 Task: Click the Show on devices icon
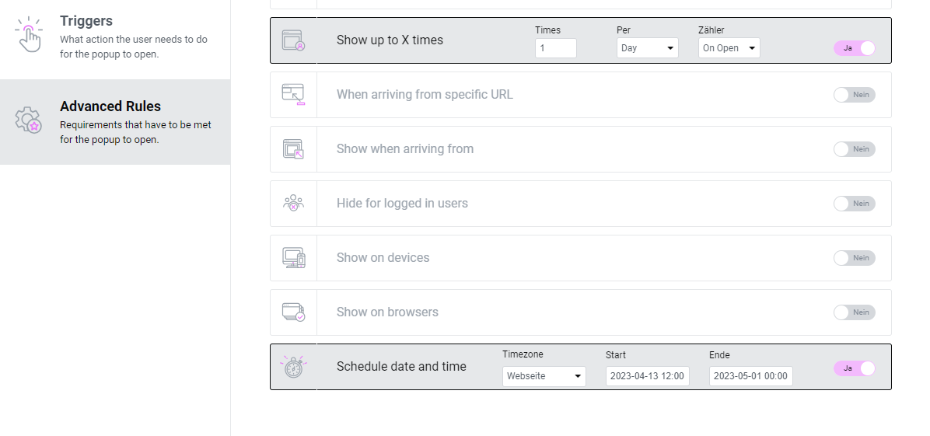tap(293, 258)
